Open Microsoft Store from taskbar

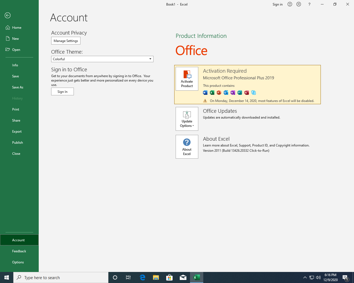pos(170,277)
